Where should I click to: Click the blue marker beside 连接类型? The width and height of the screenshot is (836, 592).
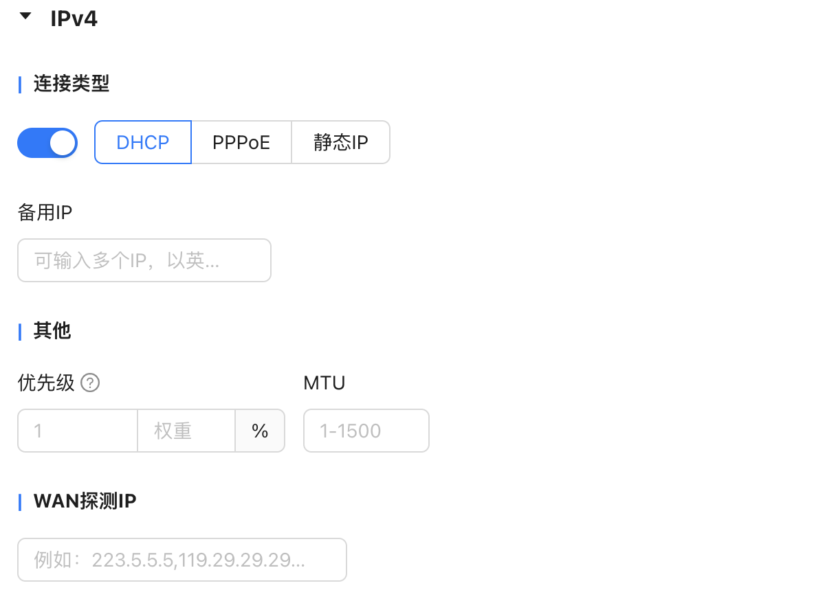coord(20,84)
